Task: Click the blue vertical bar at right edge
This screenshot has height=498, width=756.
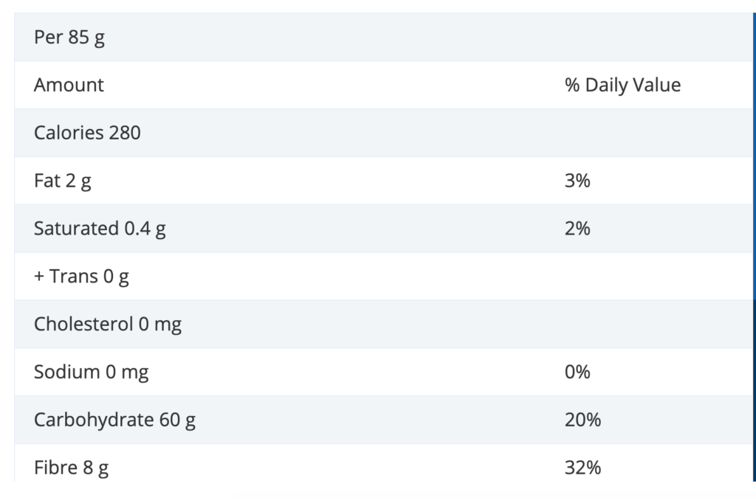Action: (753, 243)
